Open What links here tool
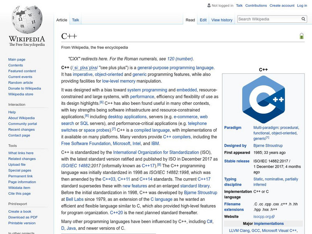This screenshot has height=234, width=312. click(21, 153)
